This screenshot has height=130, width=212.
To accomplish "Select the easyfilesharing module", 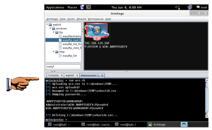I will click(x=72, y=36).
